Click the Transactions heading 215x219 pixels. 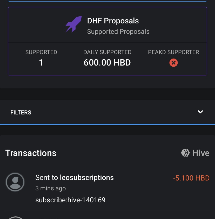point(31,153)
